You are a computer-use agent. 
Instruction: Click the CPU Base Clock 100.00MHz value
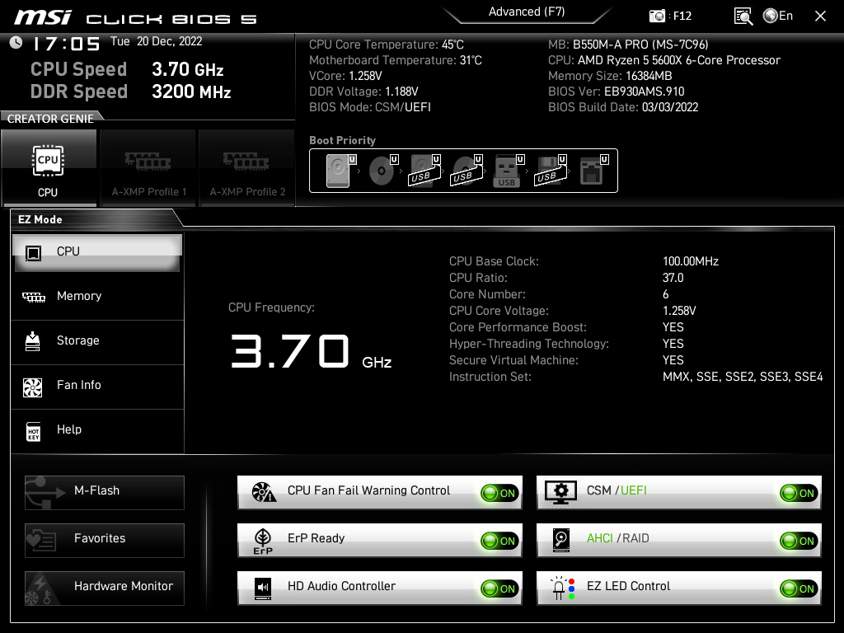coord(691,261)
